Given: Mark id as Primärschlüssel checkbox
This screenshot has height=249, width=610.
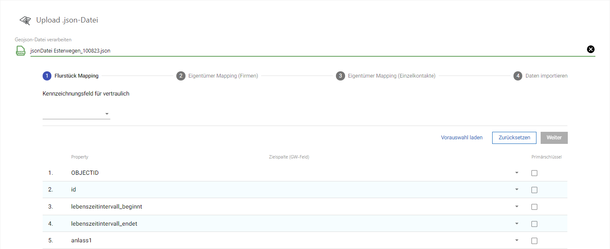Looking at the screenshot, I should [x=534, y=190].
